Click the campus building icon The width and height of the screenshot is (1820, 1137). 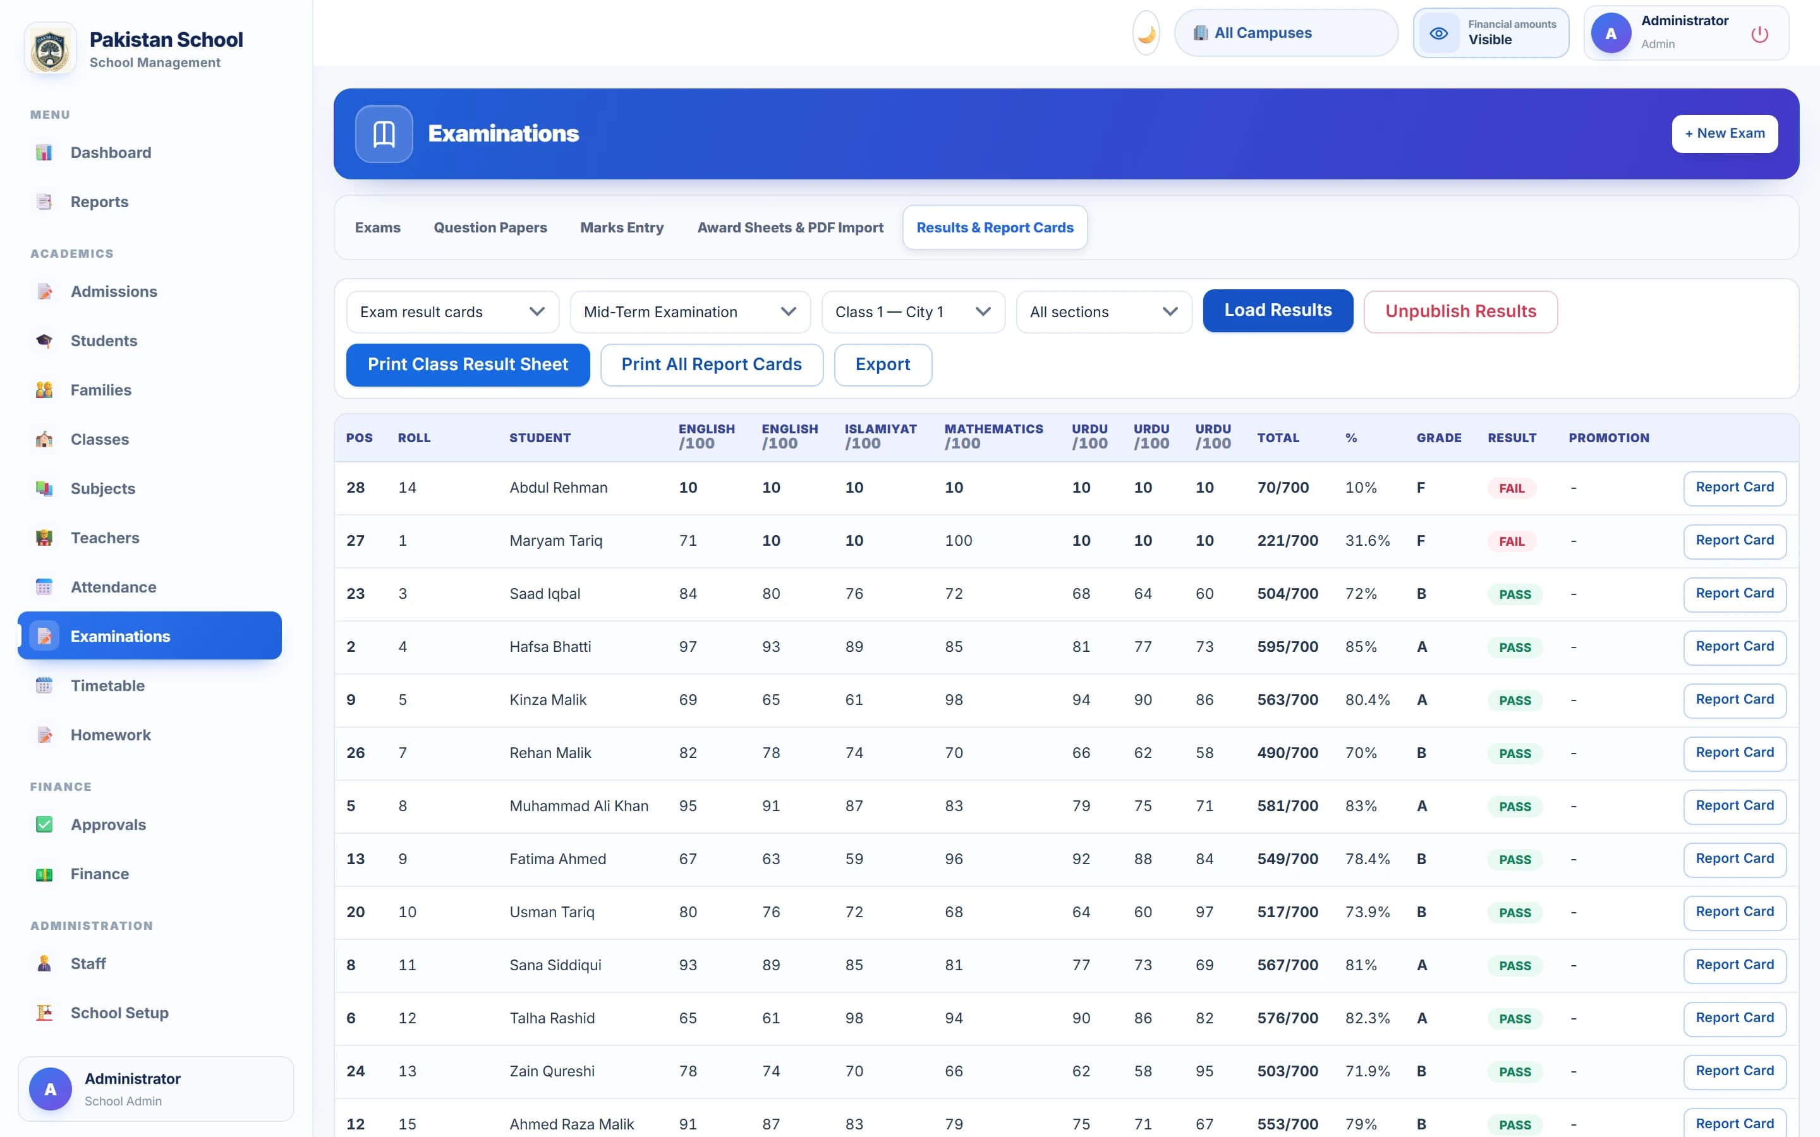click(x=1201, y=33)
